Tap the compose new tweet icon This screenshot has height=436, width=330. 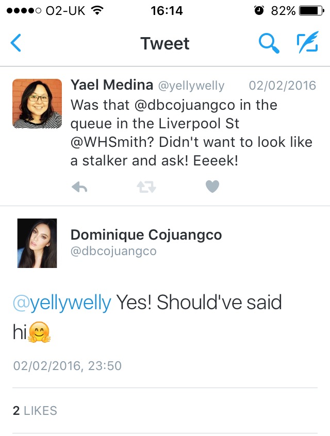(308, 44)
